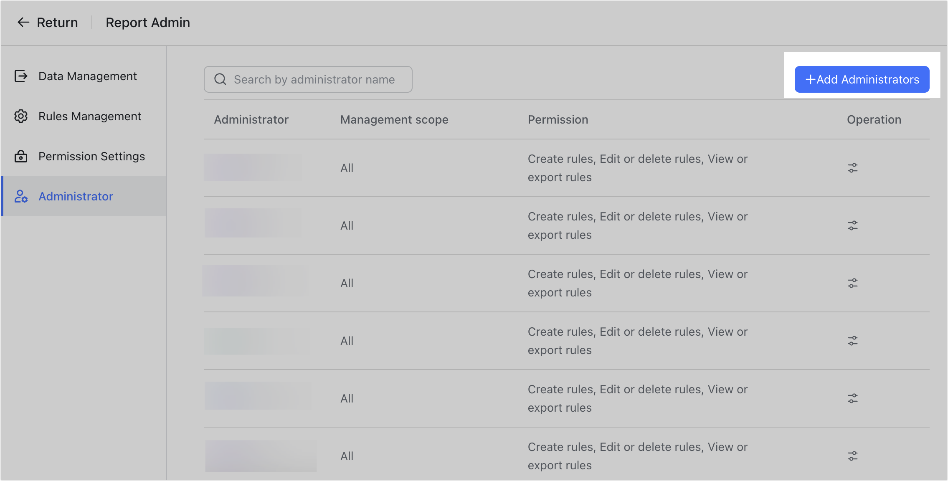Open settings icon for second administrator row
948x481 pixels.
[852, 225]
